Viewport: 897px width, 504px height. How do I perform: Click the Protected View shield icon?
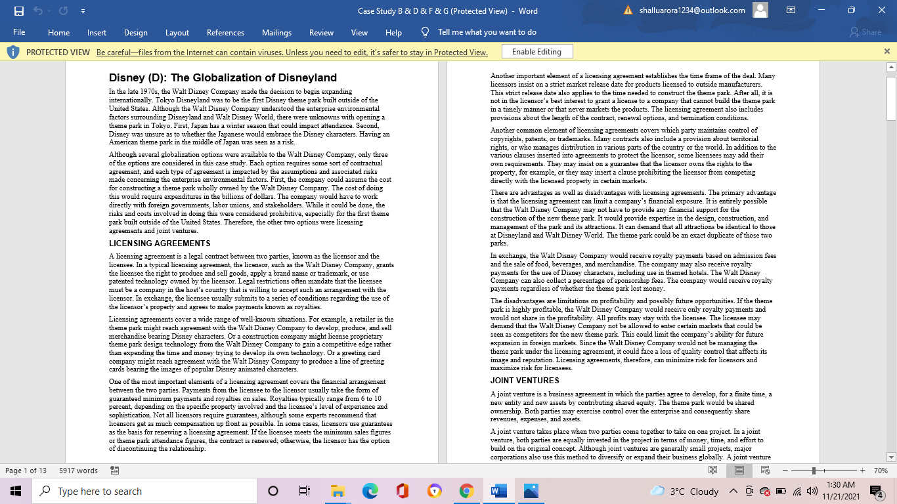(x=13, y=52)
